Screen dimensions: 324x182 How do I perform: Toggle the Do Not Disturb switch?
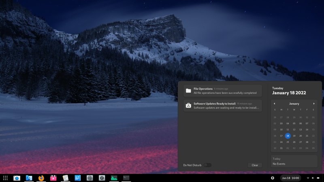[207, 165]
